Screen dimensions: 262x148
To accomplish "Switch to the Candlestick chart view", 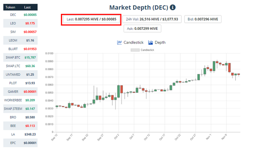I will coord(130,43).
